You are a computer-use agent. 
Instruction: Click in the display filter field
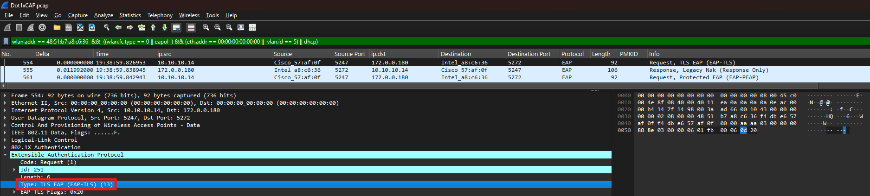(x=418, y=42)
